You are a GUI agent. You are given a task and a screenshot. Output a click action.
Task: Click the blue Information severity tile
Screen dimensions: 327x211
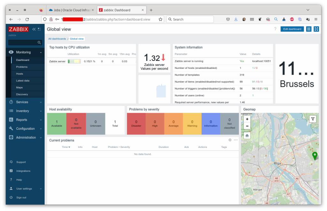pos(211,124)
